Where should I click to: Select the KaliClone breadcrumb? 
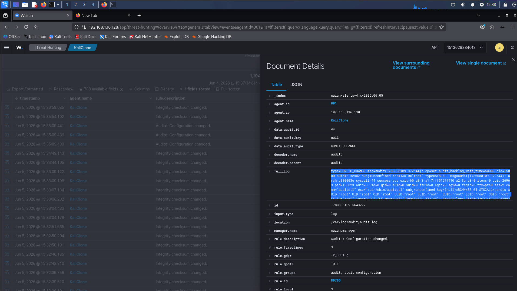82,48
